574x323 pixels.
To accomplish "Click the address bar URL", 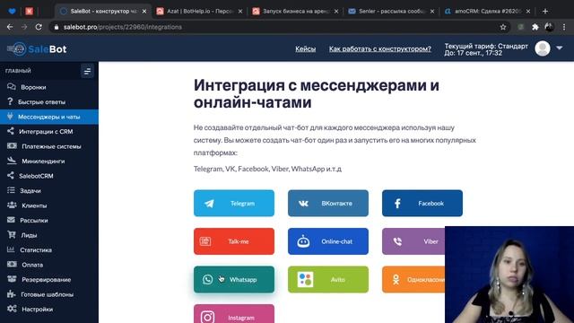I will (123, 27).
